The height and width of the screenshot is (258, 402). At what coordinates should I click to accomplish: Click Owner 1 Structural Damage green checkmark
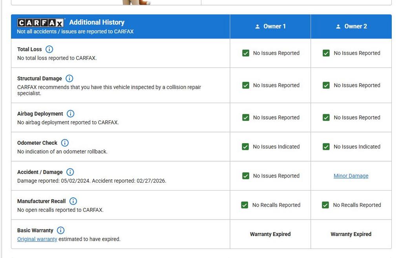246,85
